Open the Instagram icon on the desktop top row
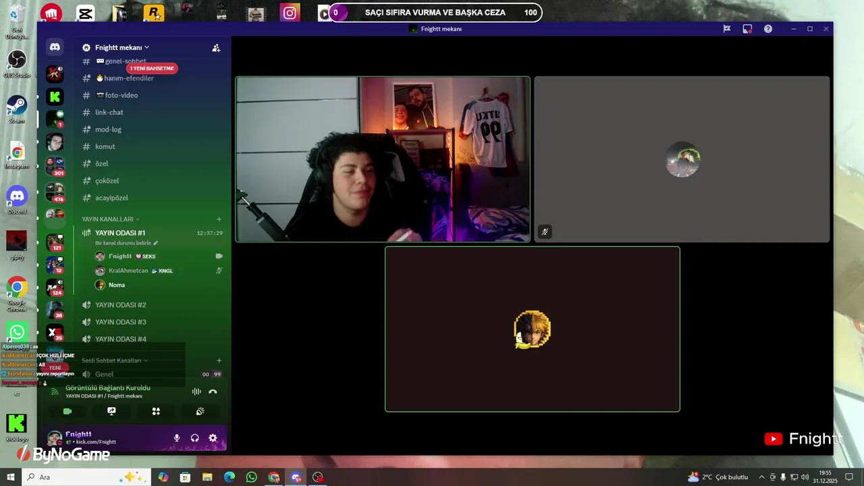Screen dimensions: 864x486 [x=290, y=13]
